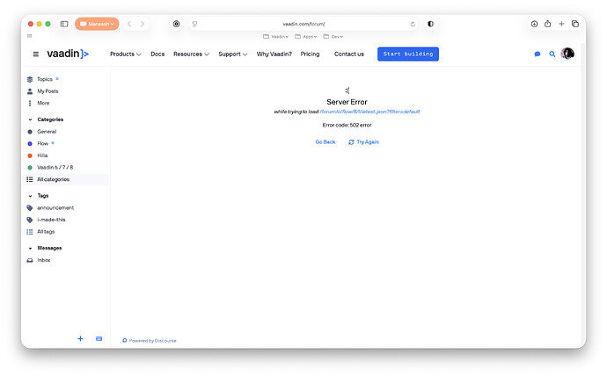Open the chat bubble icon in header
The width and height of the screenshot is (607, 376).
(x=538, y=54)
